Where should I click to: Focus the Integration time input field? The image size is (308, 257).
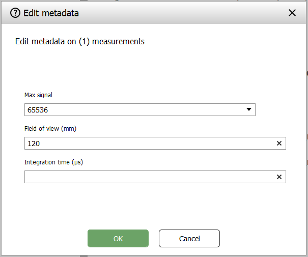148,177
